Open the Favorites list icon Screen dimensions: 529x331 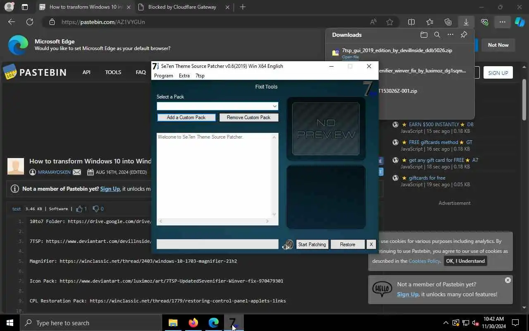(x=430, y=22)
